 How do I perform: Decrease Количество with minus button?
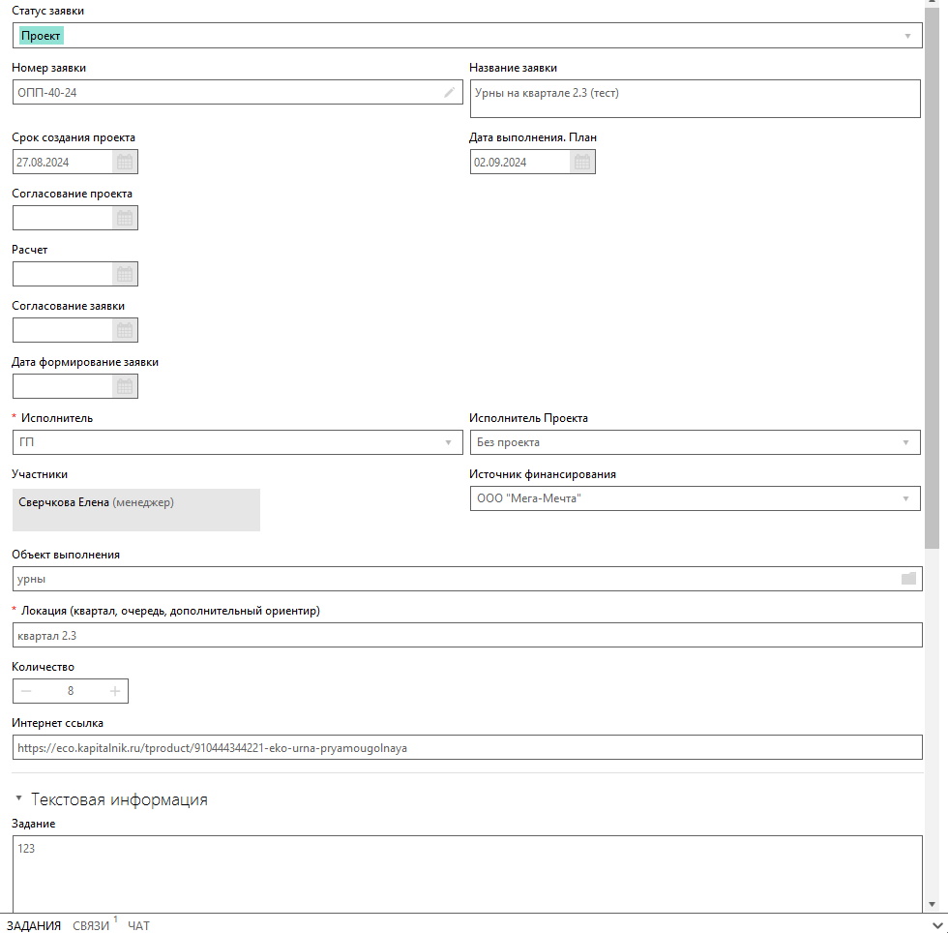[x=26, y=691]
